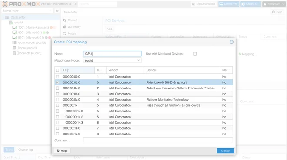The width and height of the screenshot is (287, 160).
Task: Click the Proxmox logo in header
Action: point(21,4)
